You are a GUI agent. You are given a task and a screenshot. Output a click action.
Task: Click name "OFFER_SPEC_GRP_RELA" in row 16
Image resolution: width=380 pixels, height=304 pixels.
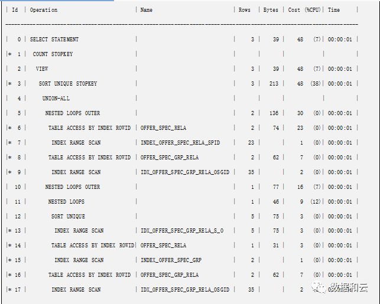(170, 275)
